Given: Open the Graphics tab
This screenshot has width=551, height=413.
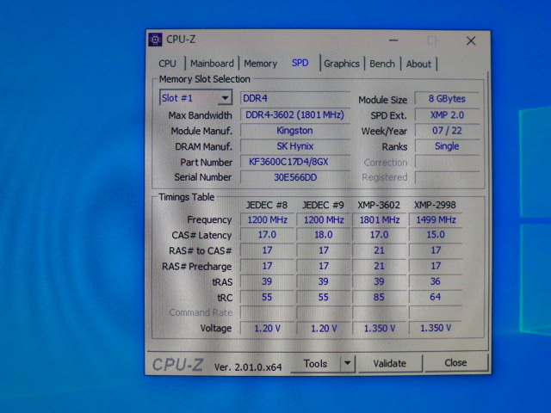Looking at the screenshot, I should pyautogui.click(x=342, y=64).
